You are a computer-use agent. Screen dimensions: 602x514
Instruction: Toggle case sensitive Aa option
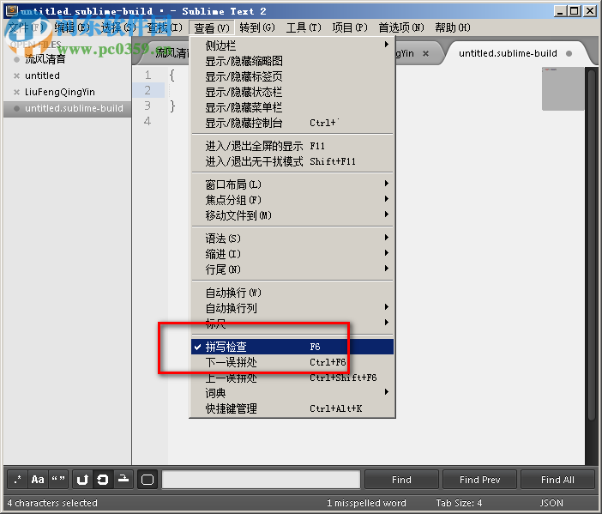tap(38, 480)
